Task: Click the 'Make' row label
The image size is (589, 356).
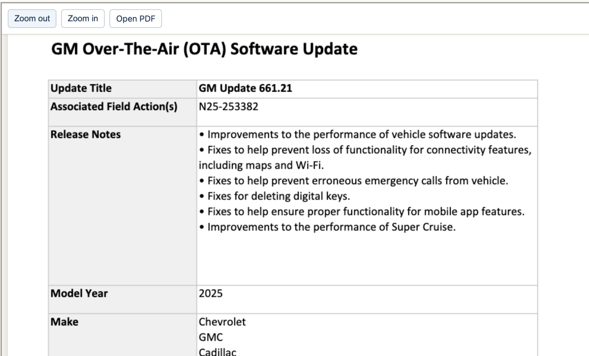Action: (x=64, y=322)
